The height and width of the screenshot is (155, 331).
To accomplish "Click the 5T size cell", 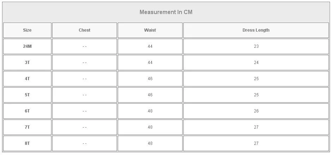I will point(27,95).
